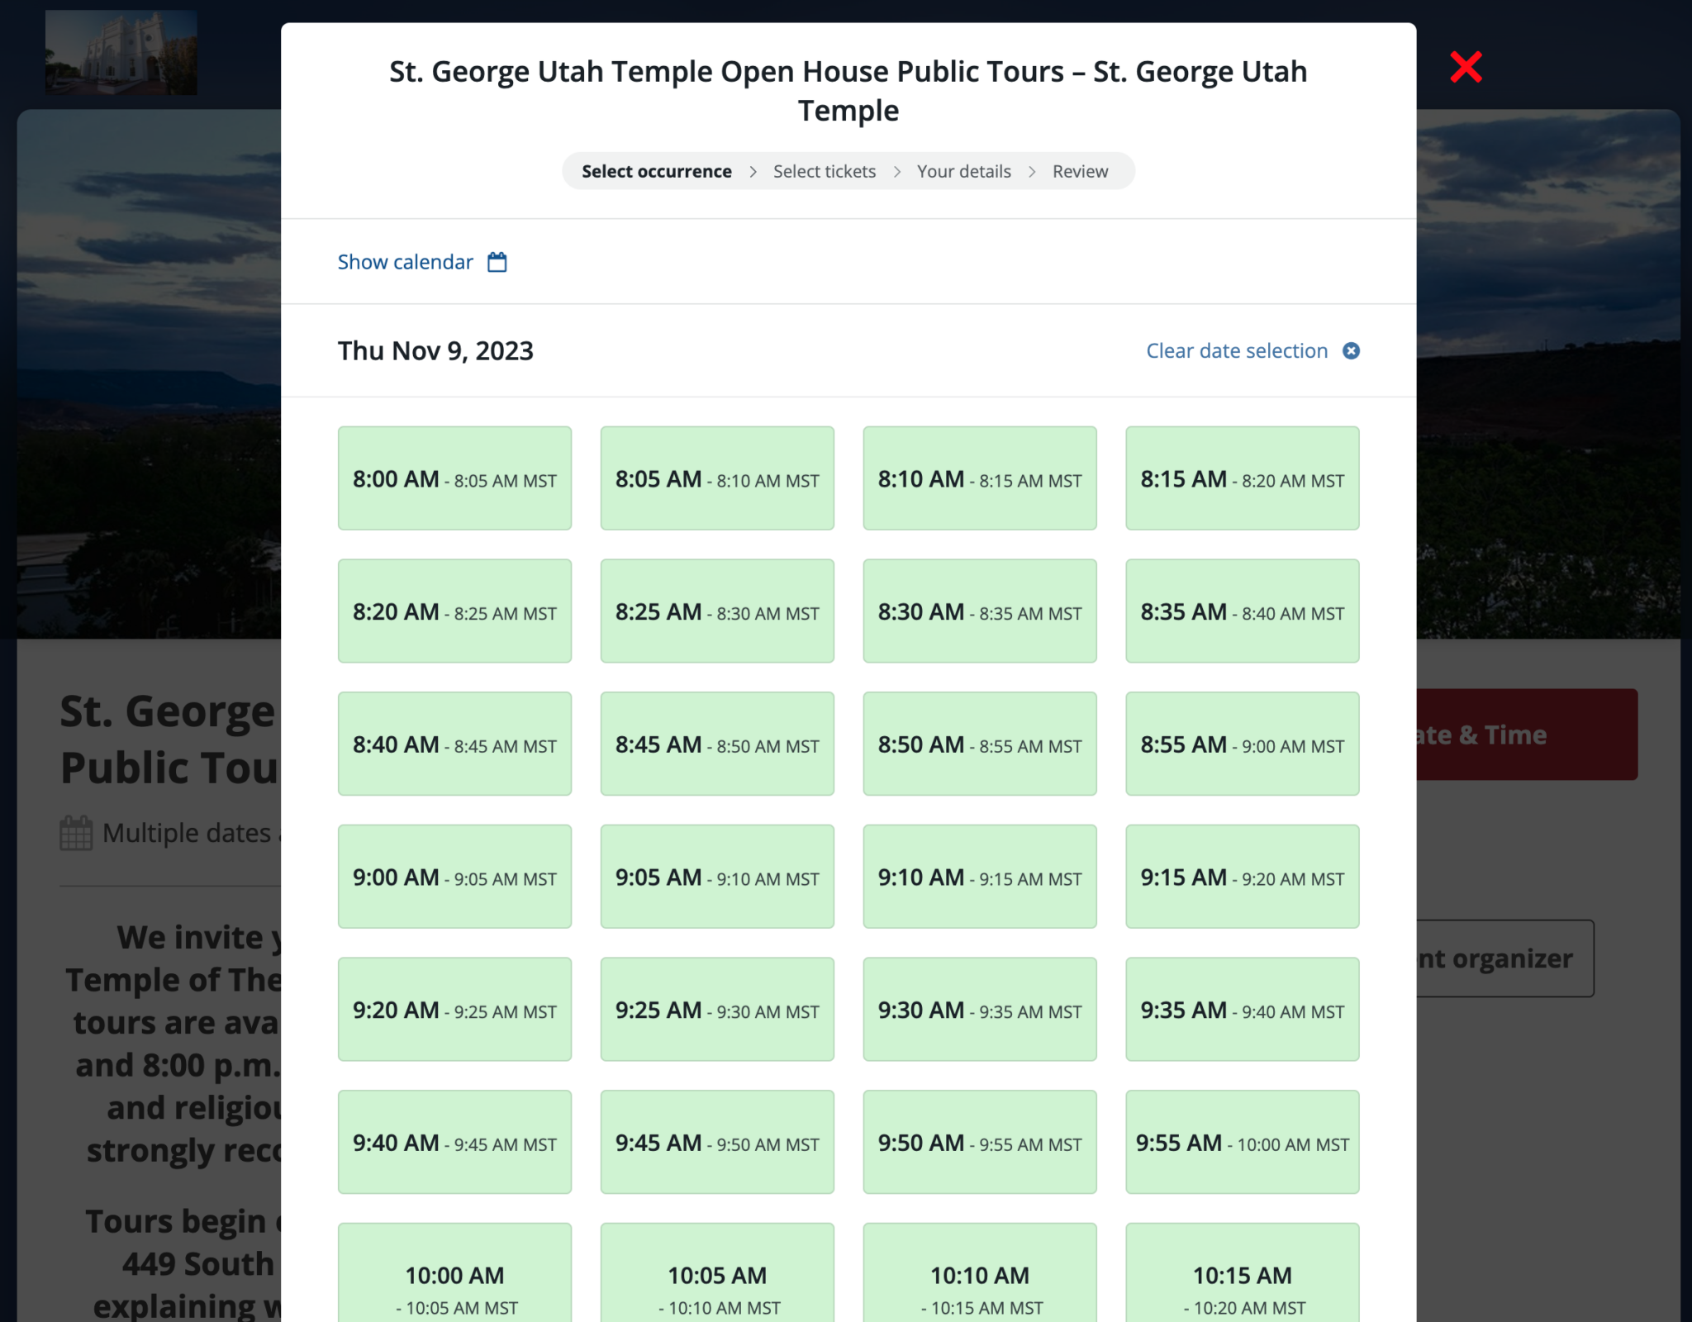Image resolution: width=1692 pixels, height=1322 pixels.
Task: Pick the 9:35 AM tour slot
Action: (x=1243, y=1010)
